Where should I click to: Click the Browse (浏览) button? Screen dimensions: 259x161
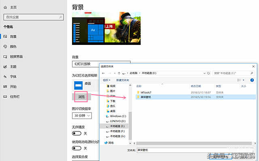pos(81,97)
